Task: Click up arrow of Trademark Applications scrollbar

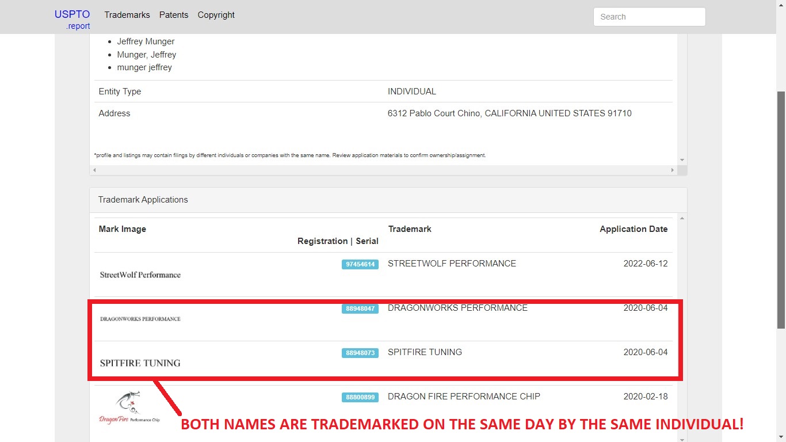Action: click(x=682, y=218)
